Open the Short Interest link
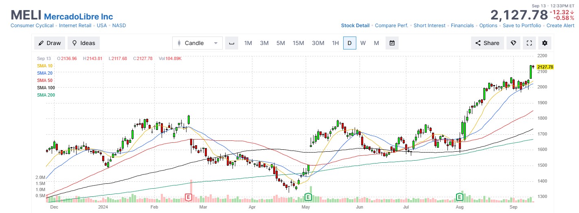Viewport: 579px width, 213px height. tap(430, 26)
